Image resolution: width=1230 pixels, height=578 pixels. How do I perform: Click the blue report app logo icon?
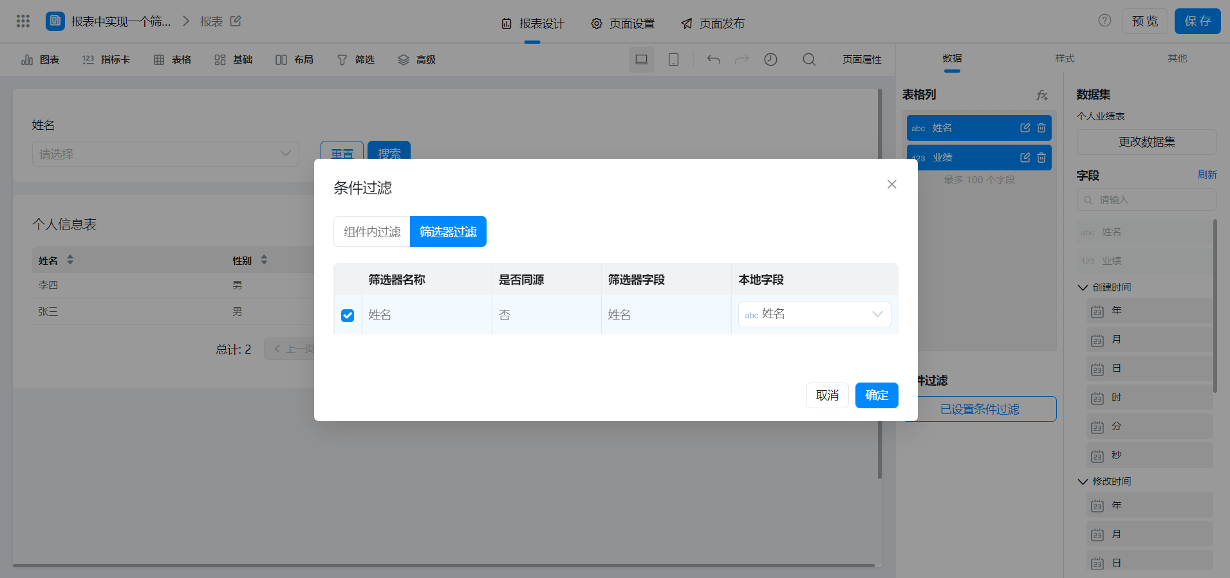coord(55,21)
